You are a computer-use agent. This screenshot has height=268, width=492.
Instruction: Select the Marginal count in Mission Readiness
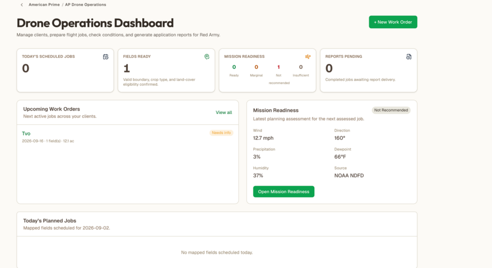(x=257, y=67)
